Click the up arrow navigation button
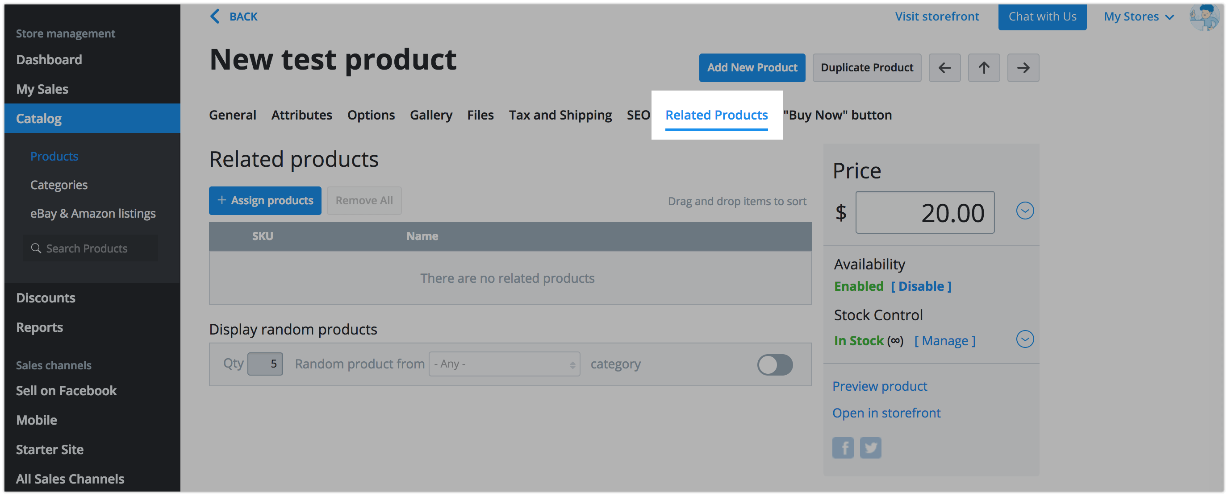This screenshot has width=1228, height=496. click(x=983, y=68)
